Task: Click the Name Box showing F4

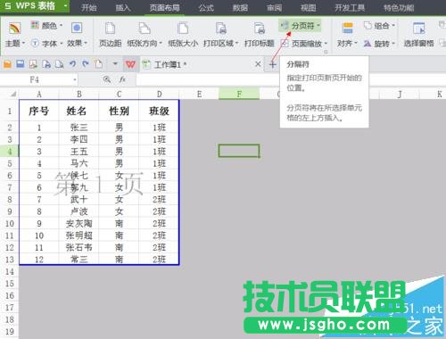Action: click(x=35, y=79)
